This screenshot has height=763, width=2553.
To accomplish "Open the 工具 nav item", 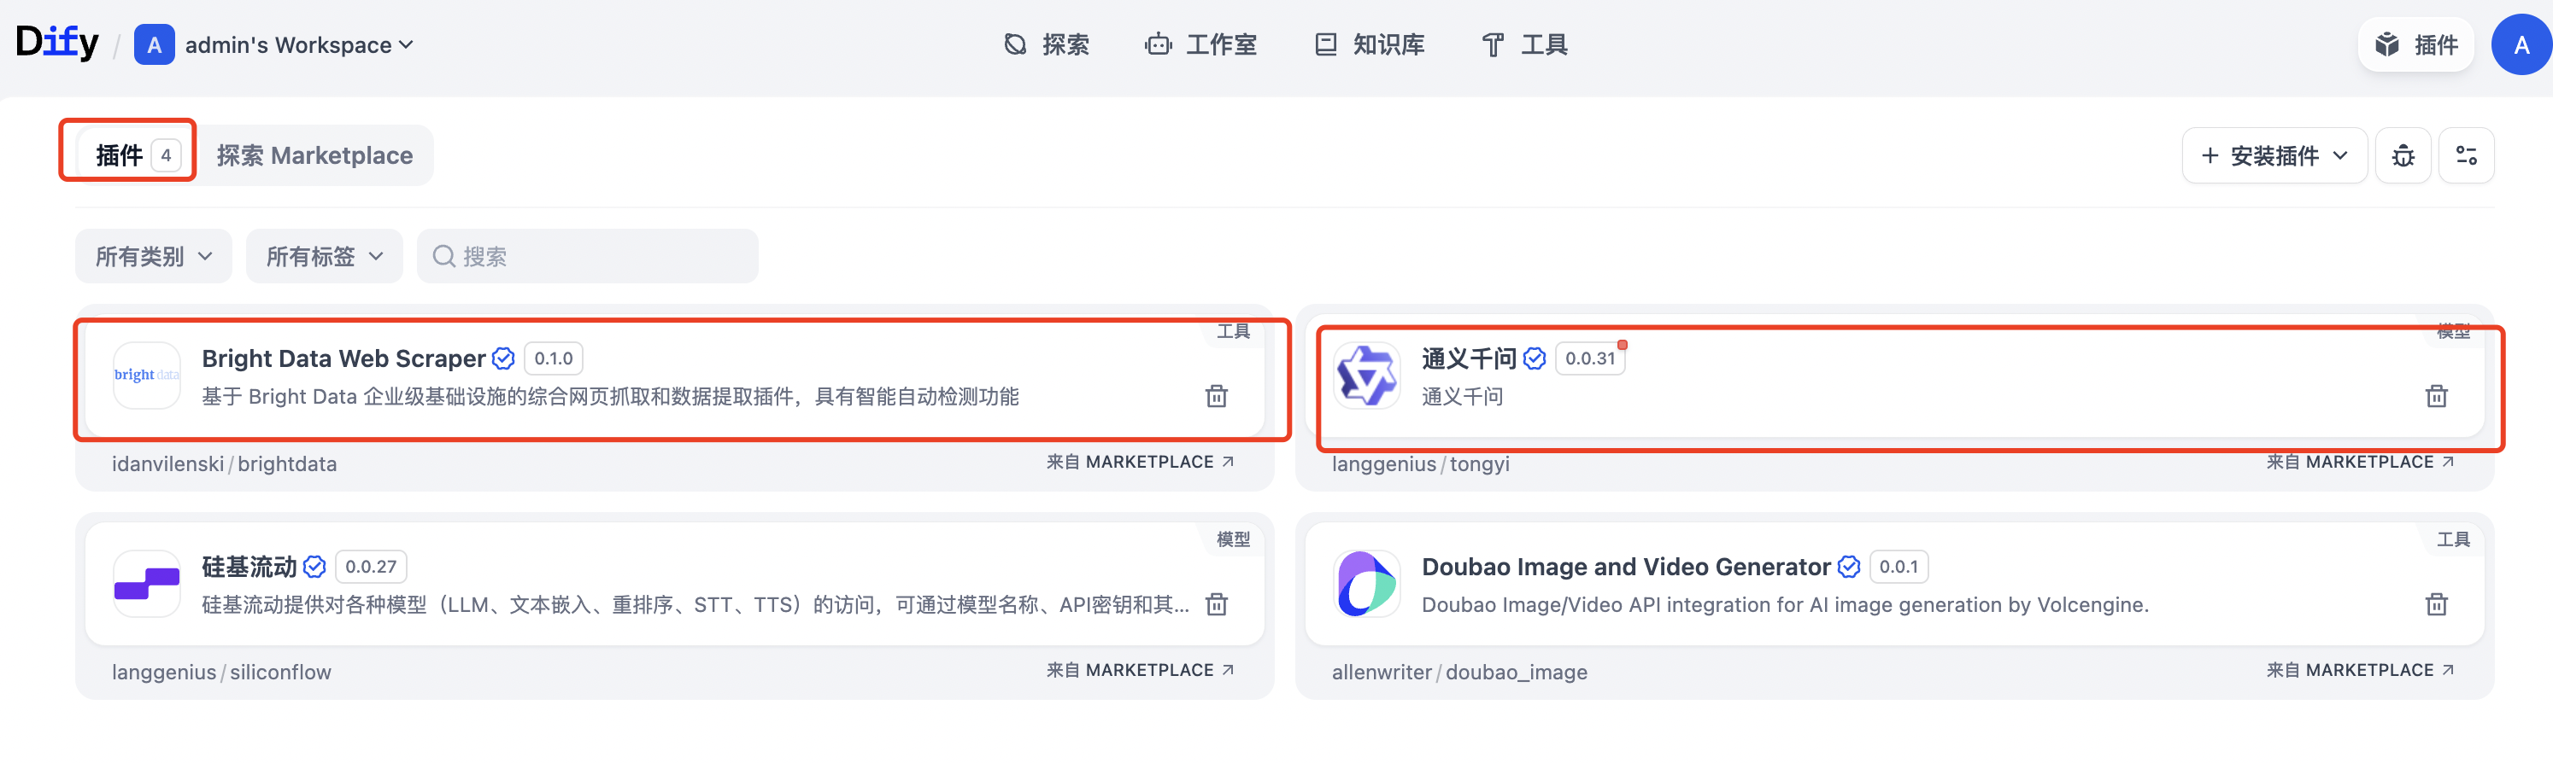I will tap(1524, 44).
